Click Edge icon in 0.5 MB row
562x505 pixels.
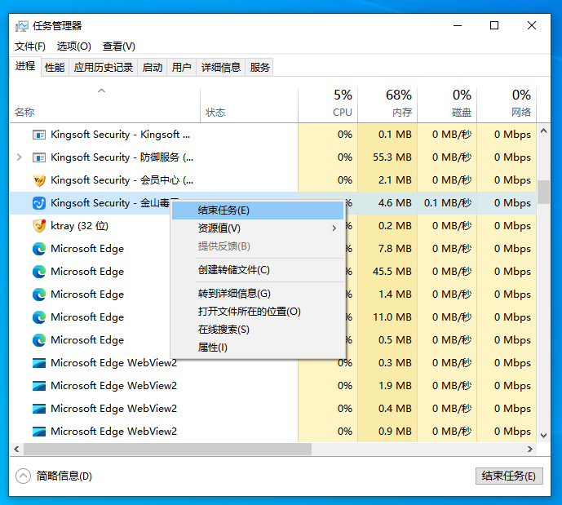point(39,340)
